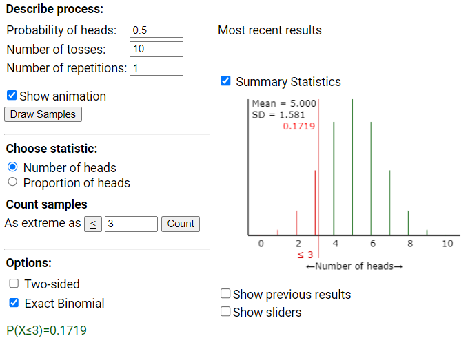Enable the Show sliders checkbox
468x338 pixels.
(225, 311)
